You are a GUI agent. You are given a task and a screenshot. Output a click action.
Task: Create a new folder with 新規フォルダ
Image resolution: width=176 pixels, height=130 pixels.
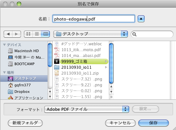click(25, 123)
